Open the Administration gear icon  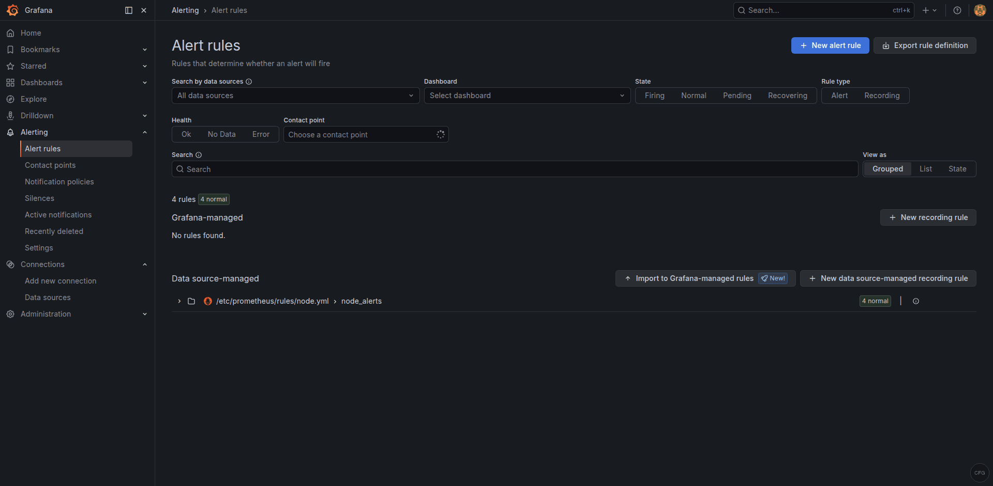tap(10, 314)
